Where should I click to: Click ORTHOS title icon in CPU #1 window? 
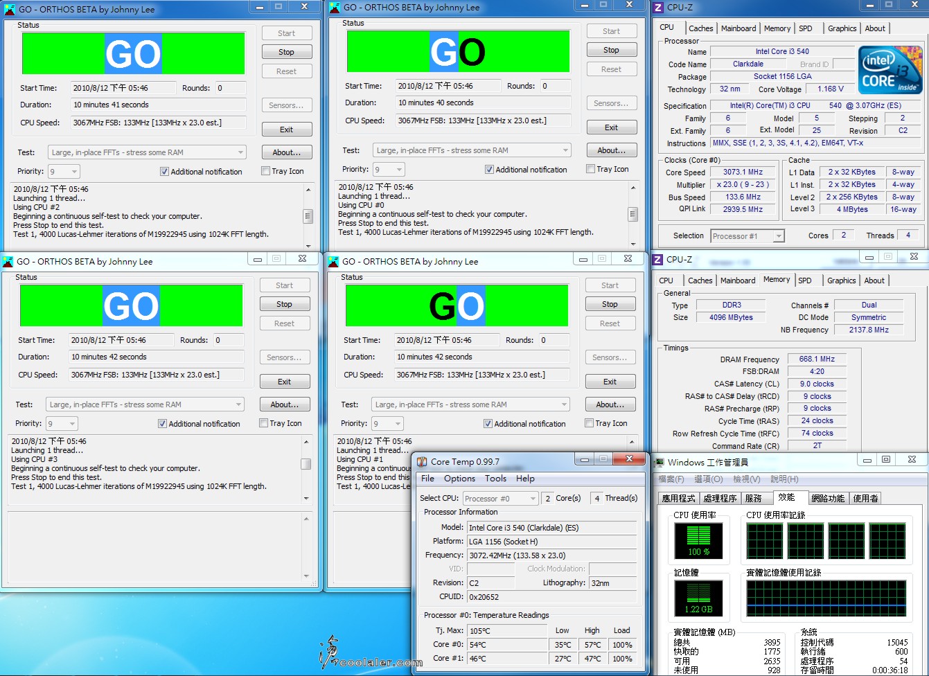coord(334,262)
